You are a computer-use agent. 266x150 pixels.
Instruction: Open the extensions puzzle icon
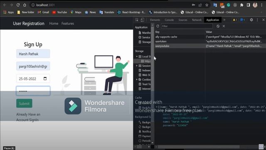pyautogui.click(x=242, y=5)
